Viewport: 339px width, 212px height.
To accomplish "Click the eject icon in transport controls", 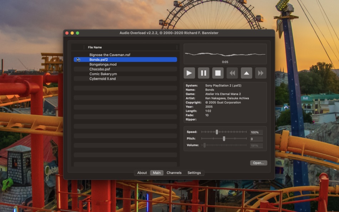I will click(x=246, y=73).
